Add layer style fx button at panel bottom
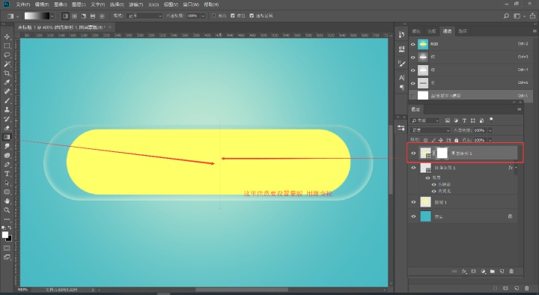Screen dimensions: 539x295 [x=464, y=271]
